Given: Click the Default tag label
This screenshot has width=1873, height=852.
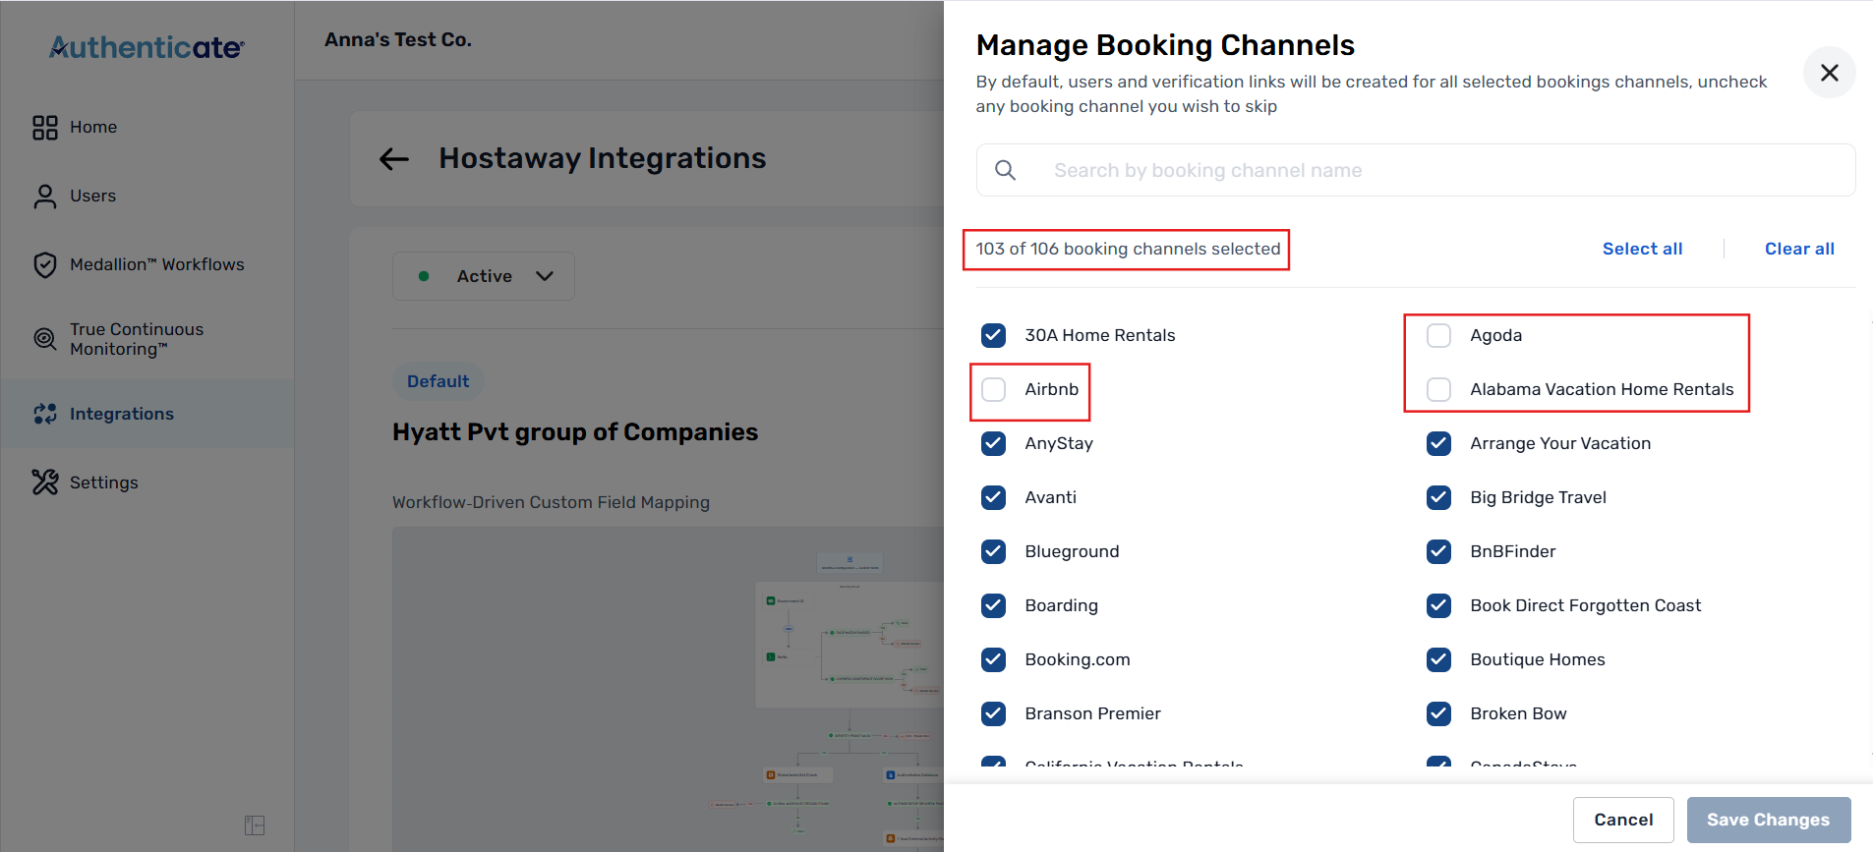Looking at the screenshot, I should click(439, 381).
